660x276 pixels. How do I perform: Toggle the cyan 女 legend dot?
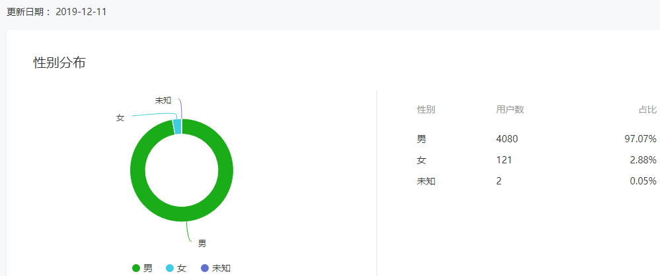170,268
